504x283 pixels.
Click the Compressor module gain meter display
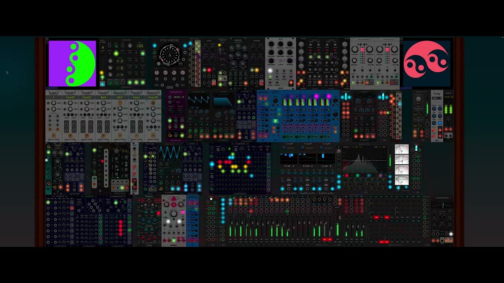(x=442, y=205)
